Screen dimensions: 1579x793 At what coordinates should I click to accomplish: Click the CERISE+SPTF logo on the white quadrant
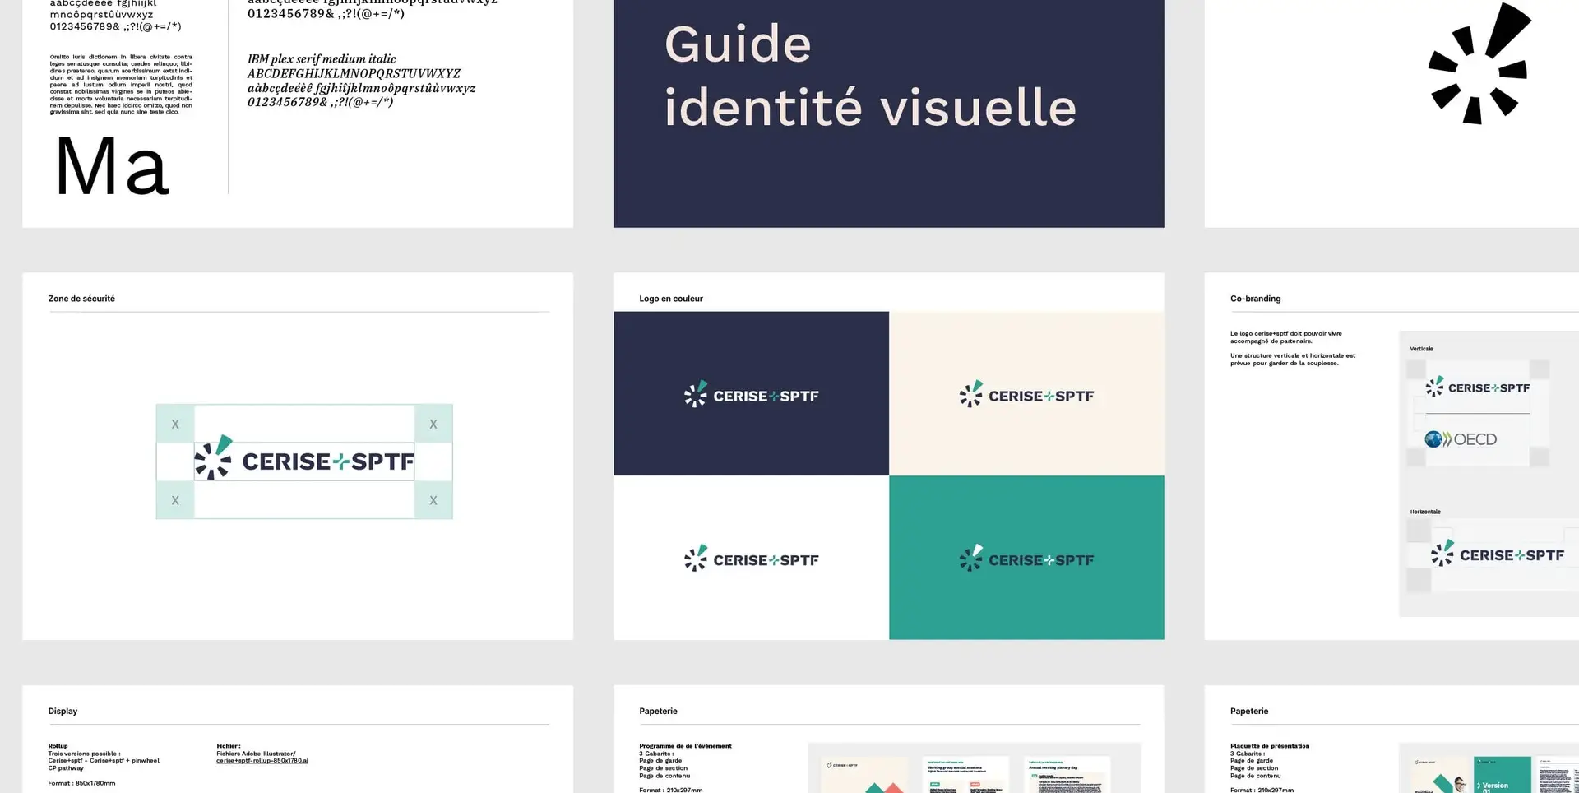pos(751,559)
